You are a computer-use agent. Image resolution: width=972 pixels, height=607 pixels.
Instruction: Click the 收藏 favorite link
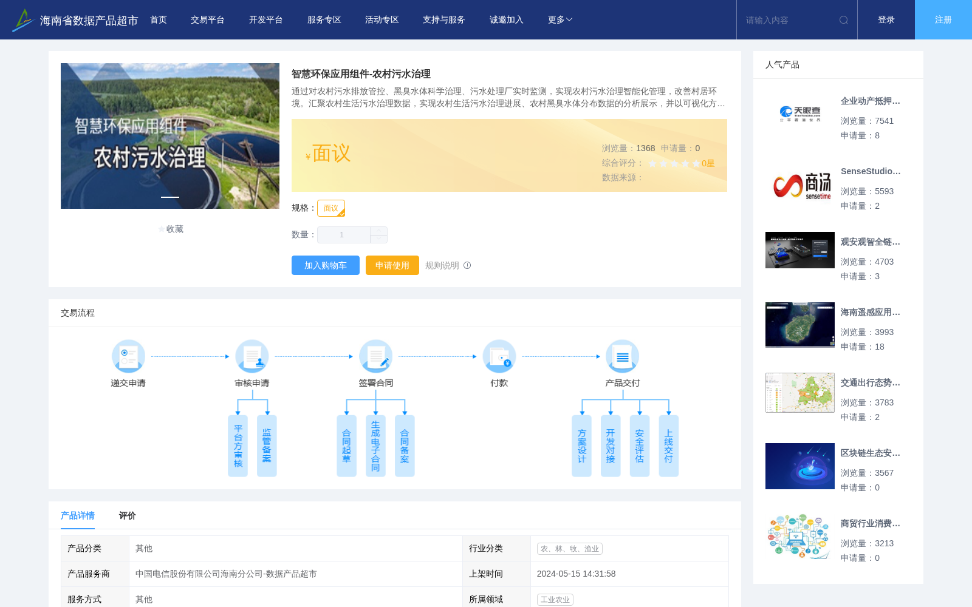pos(175,229)
